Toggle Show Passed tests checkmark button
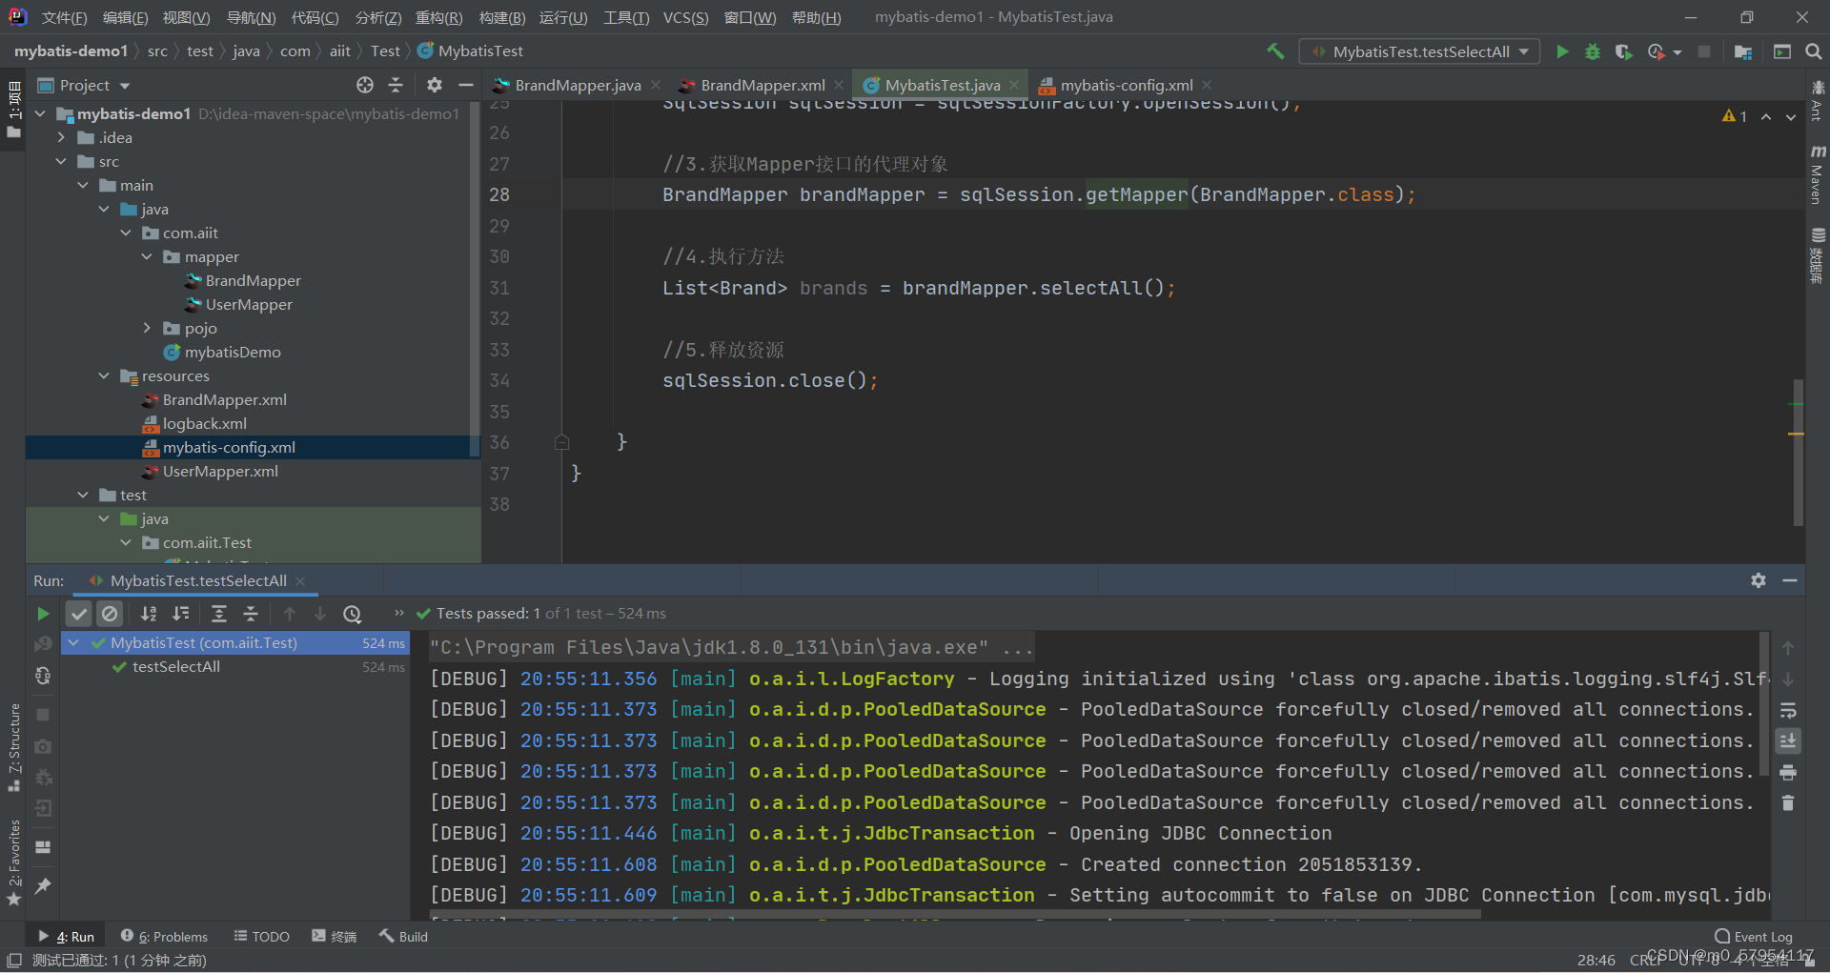 click(x=78, y=614)
